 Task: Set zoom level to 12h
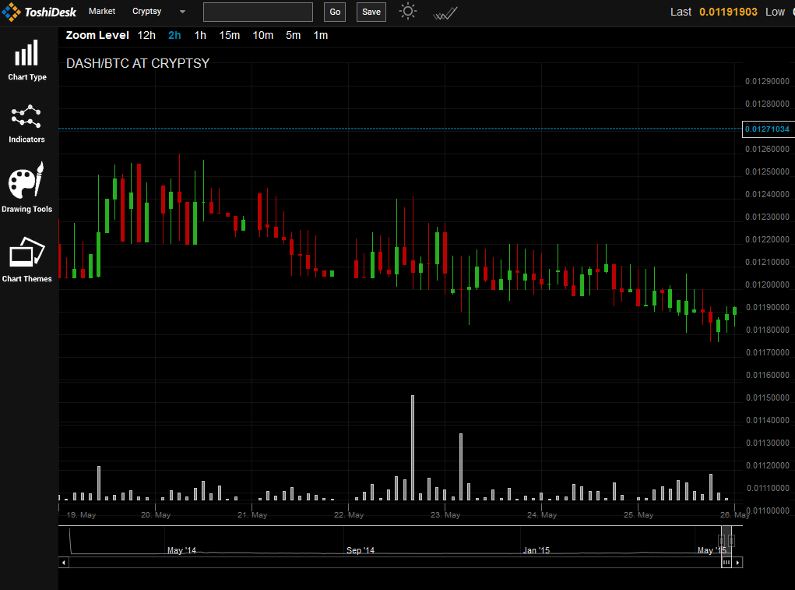click(x=146, y=36)
